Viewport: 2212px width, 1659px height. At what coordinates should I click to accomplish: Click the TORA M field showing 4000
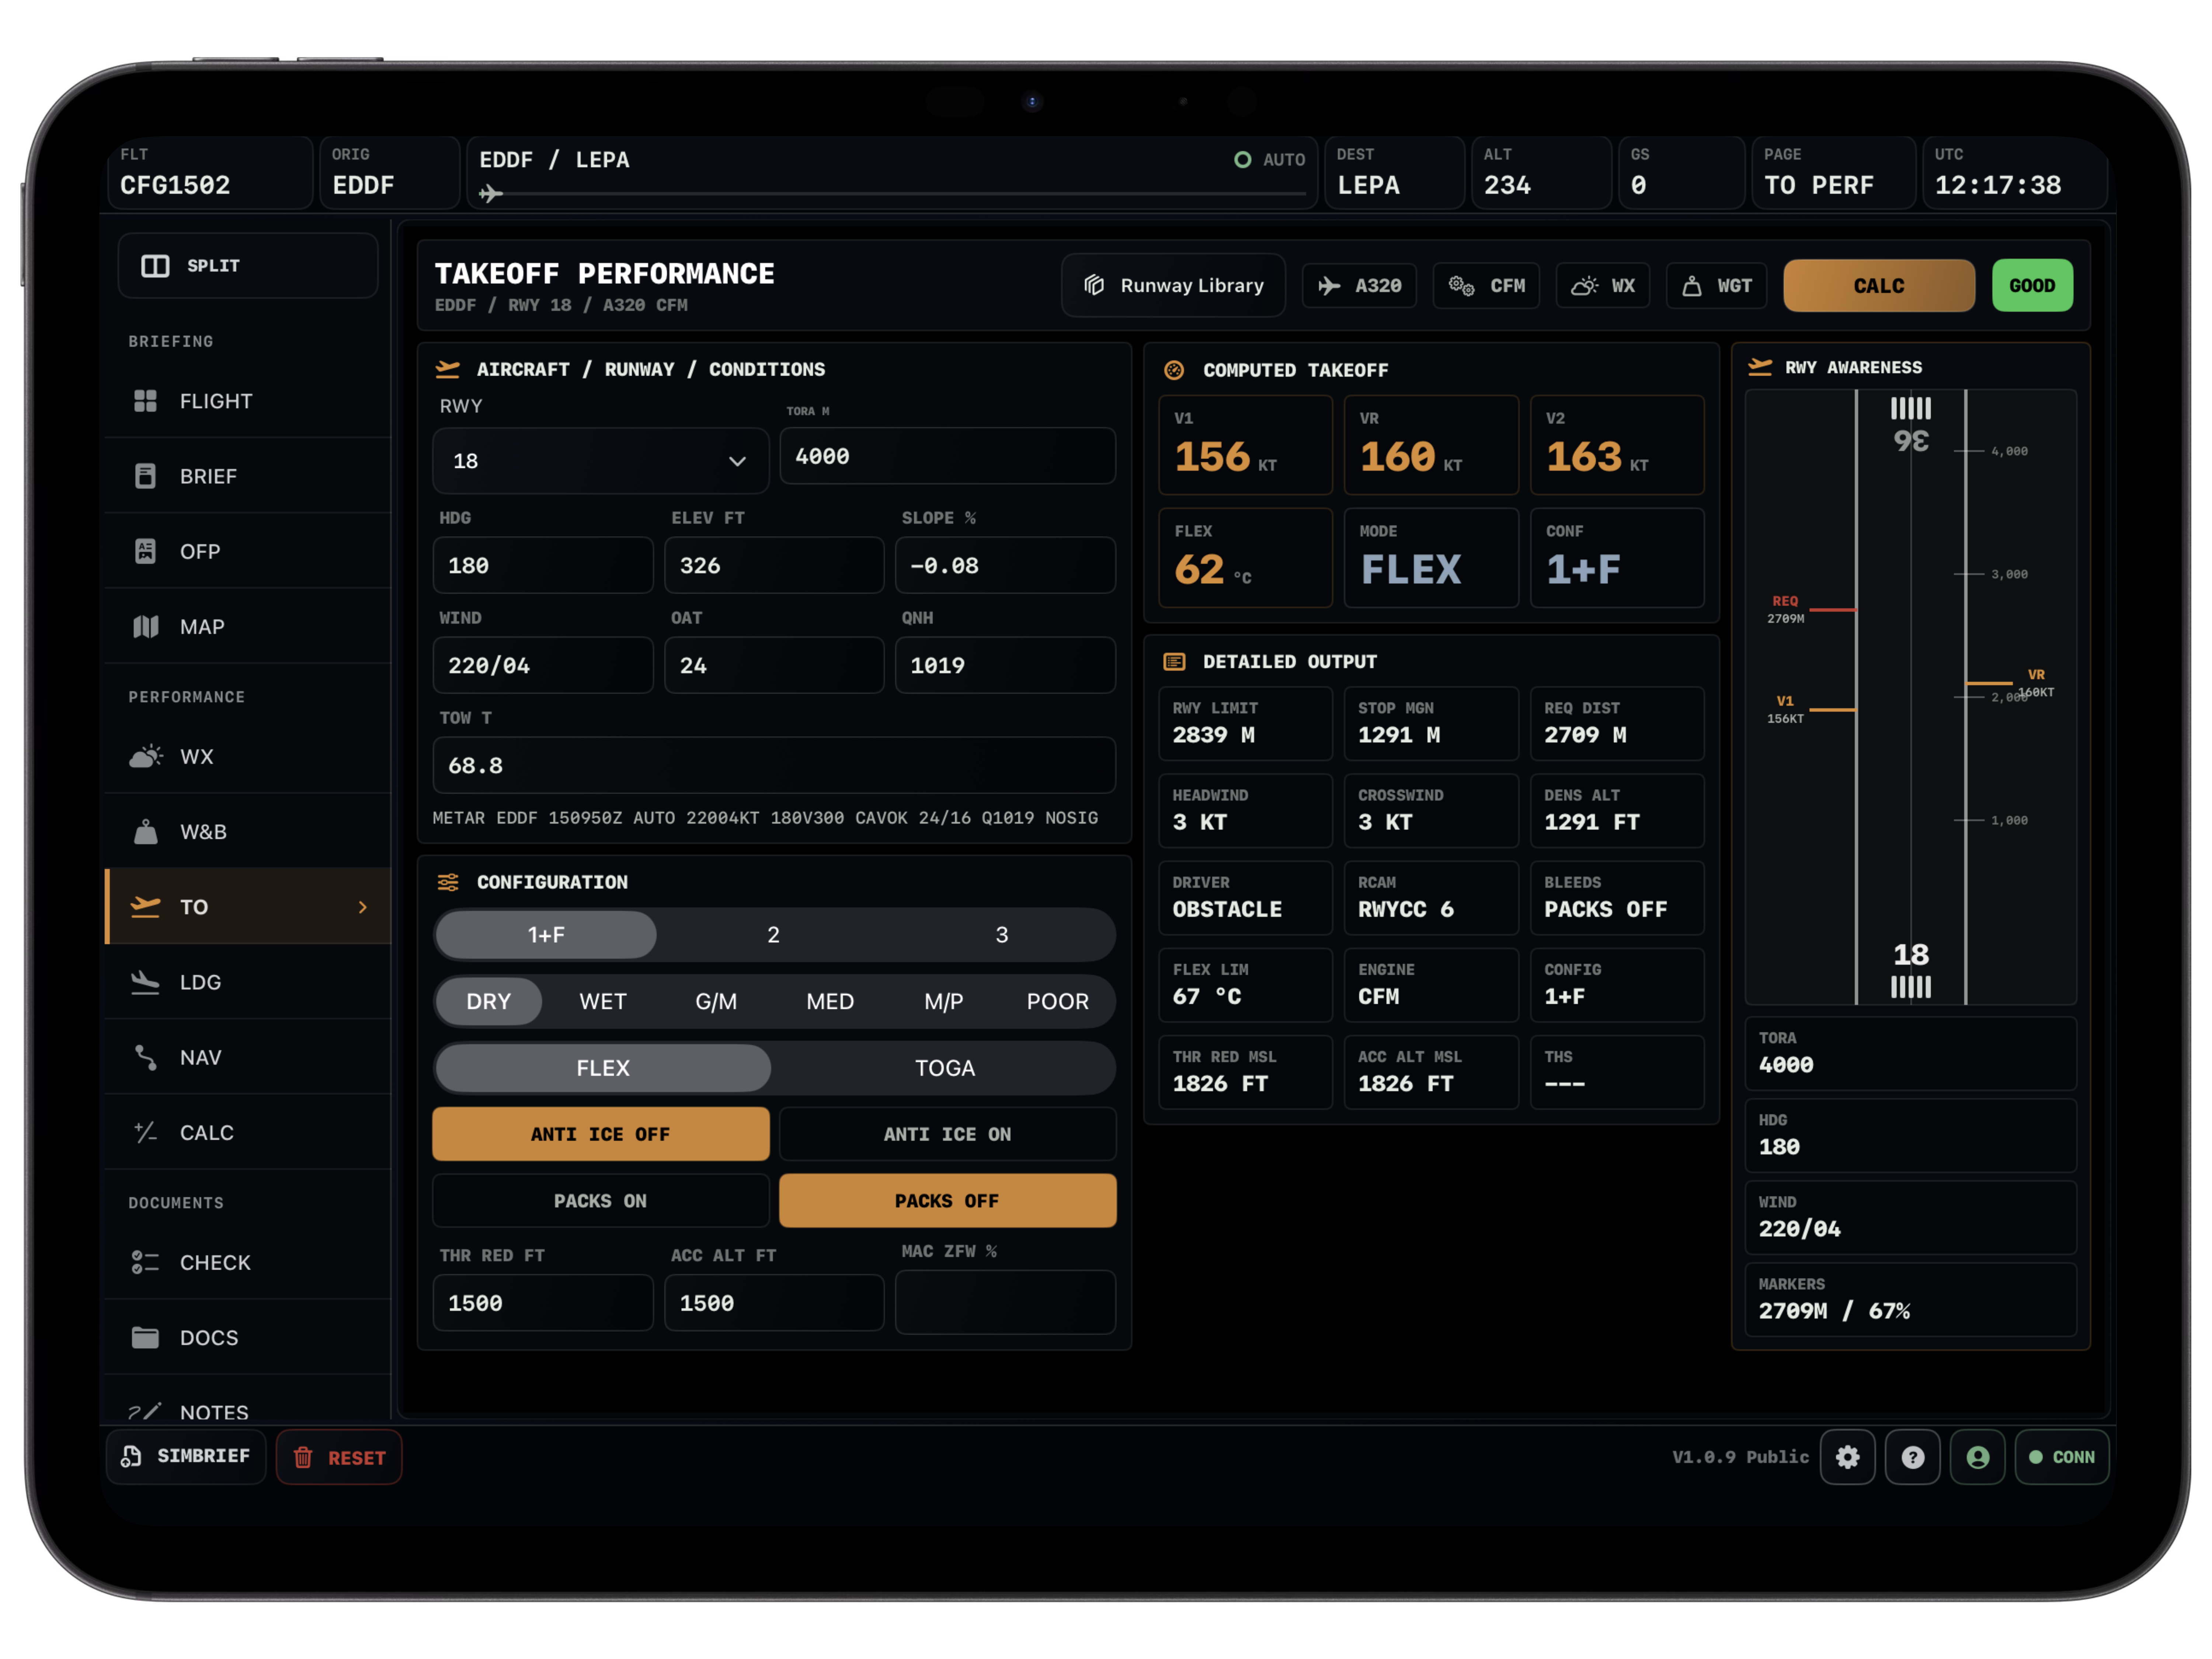947,456
